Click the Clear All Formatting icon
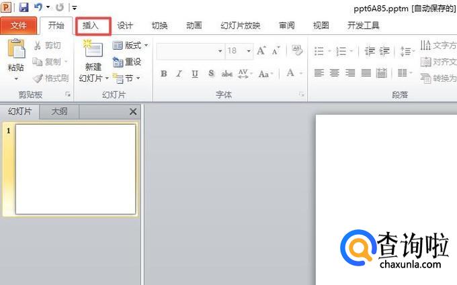The image size is (457, 285). (x=297, y=50)
